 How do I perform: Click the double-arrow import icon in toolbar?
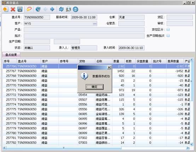click(x=61, y=9)
